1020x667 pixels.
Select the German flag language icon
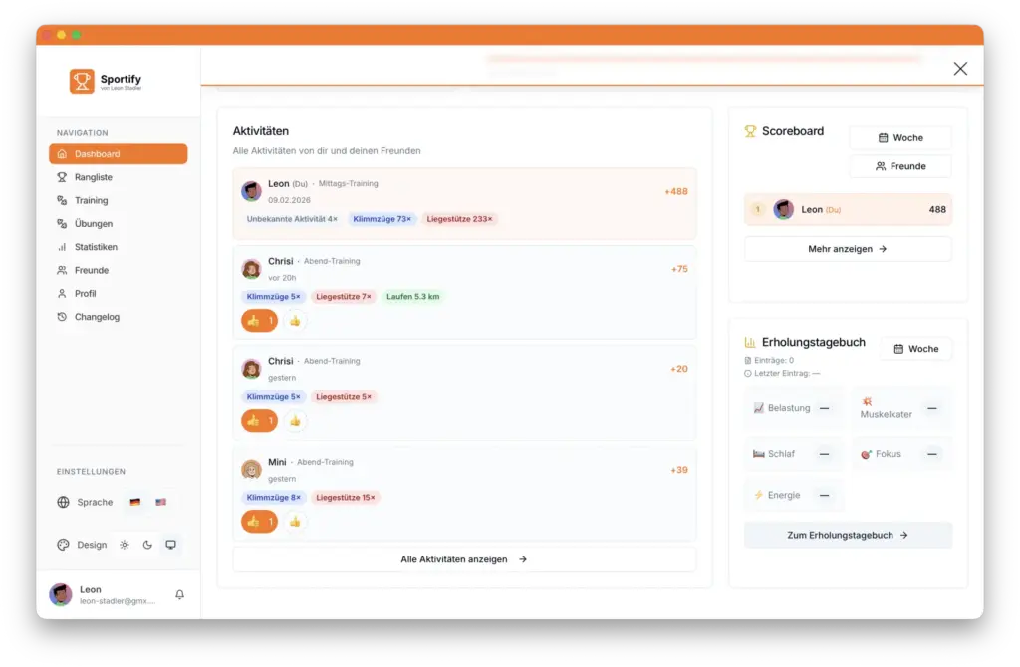(x=134, y=502)
